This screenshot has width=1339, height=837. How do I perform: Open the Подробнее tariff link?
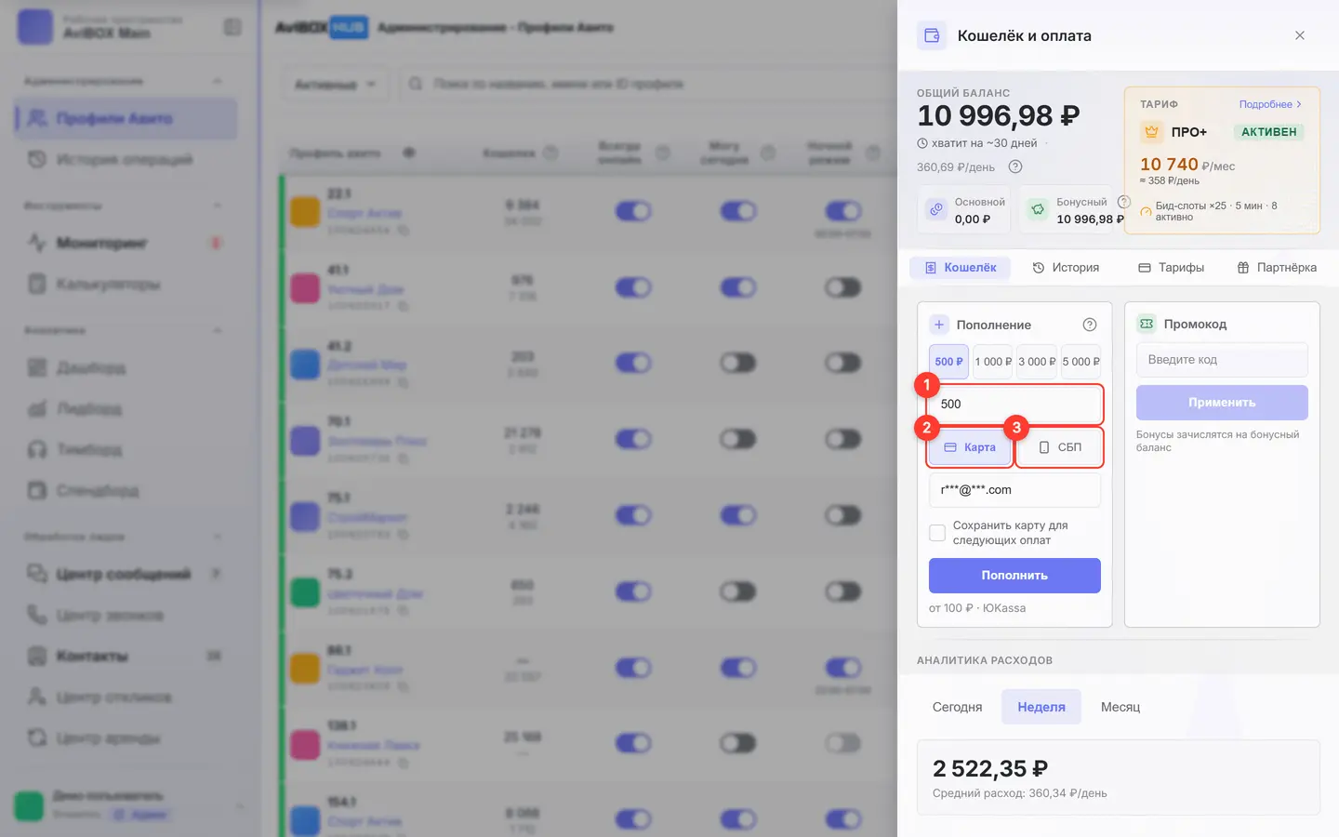[x=1270, y=104]
